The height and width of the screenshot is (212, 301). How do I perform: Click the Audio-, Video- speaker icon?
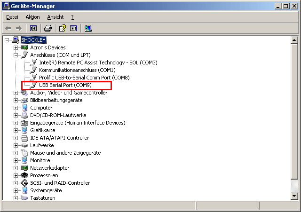24,93
